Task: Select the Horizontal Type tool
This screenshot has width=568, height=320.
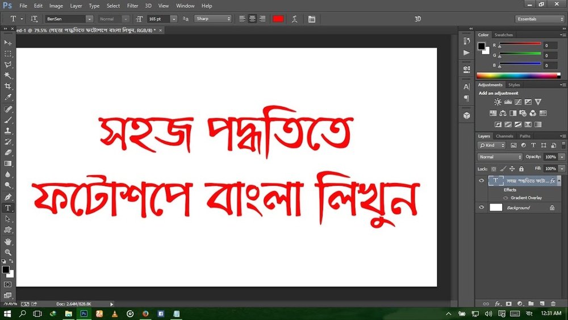Action: 7,208
